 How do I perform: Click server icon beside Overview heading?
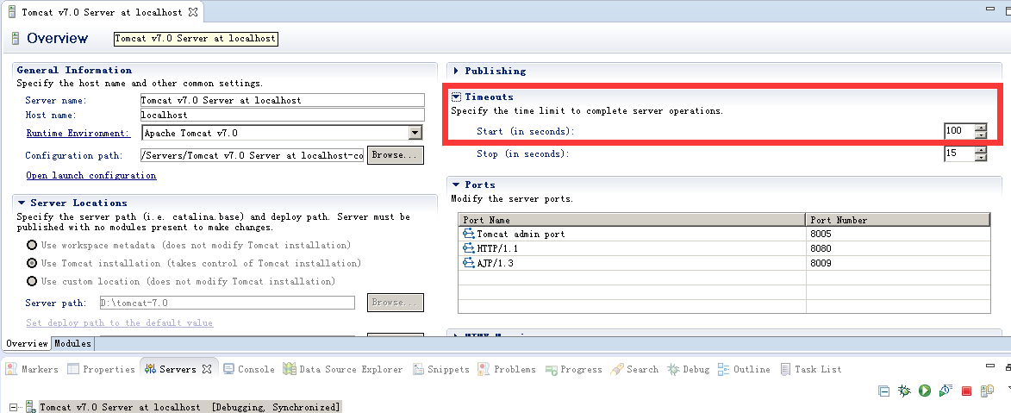point(16,39)
